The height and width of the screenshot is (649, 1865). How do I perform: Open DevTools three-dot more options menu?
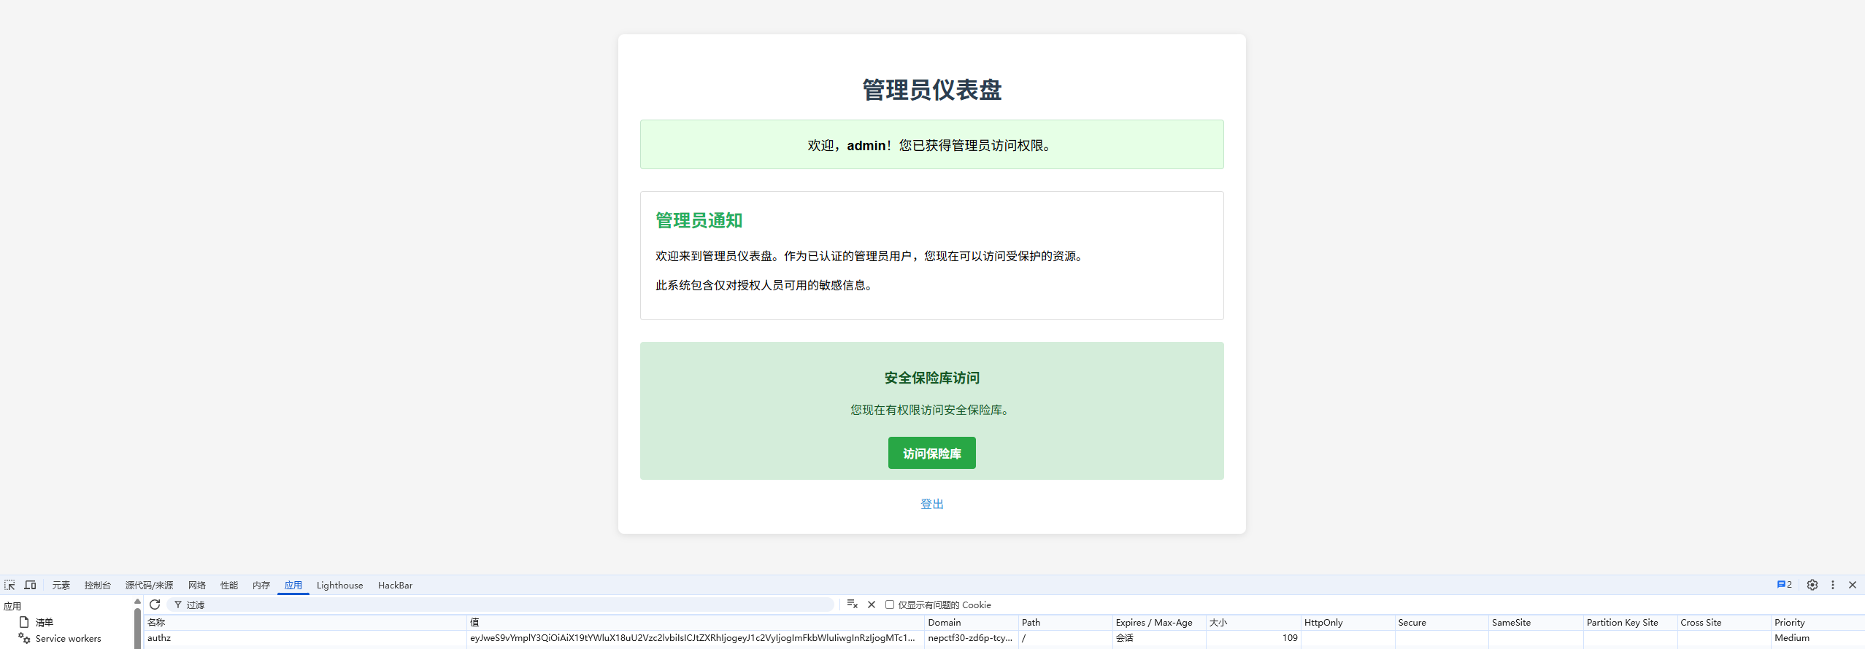pos(1833,585)
